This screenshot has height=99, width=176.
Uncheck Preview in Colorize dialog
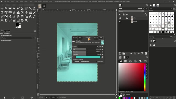73,62
